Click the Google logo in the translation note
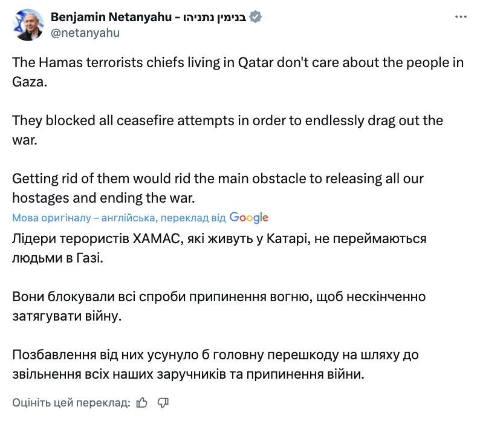Screen dimensions: 480x421 (x=248, y=218)
